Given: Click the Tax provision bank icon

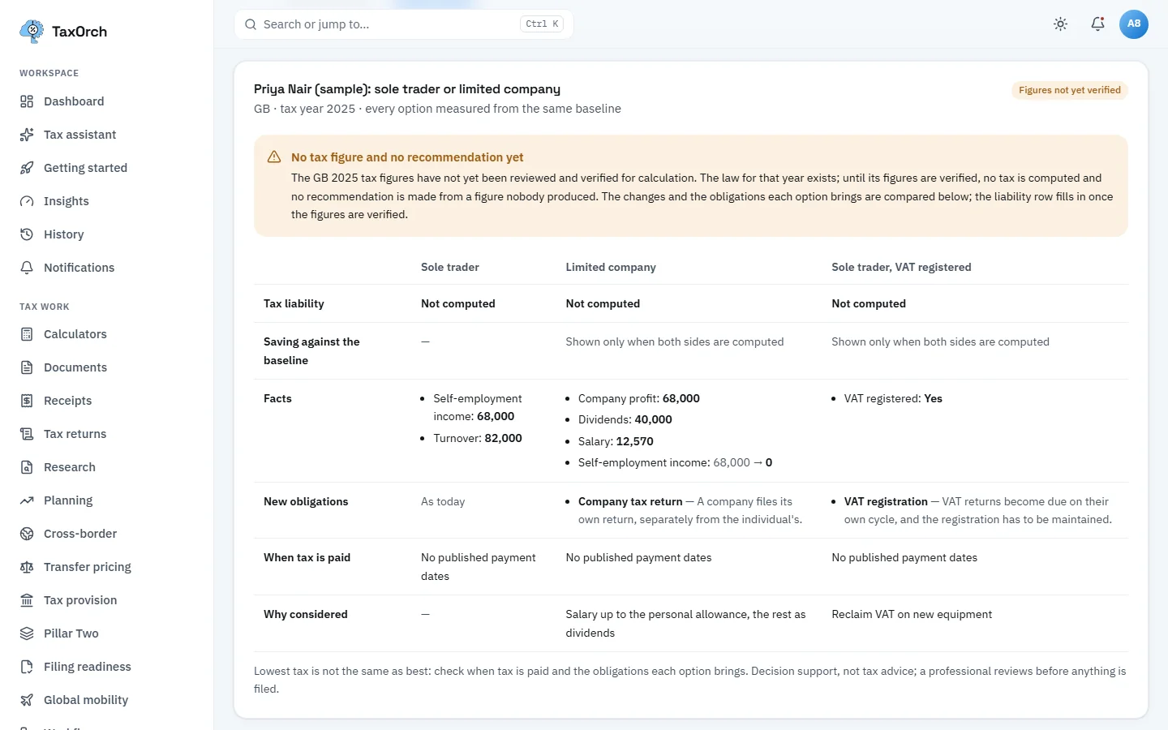Looking at the screenshot, I should [27, 600].
